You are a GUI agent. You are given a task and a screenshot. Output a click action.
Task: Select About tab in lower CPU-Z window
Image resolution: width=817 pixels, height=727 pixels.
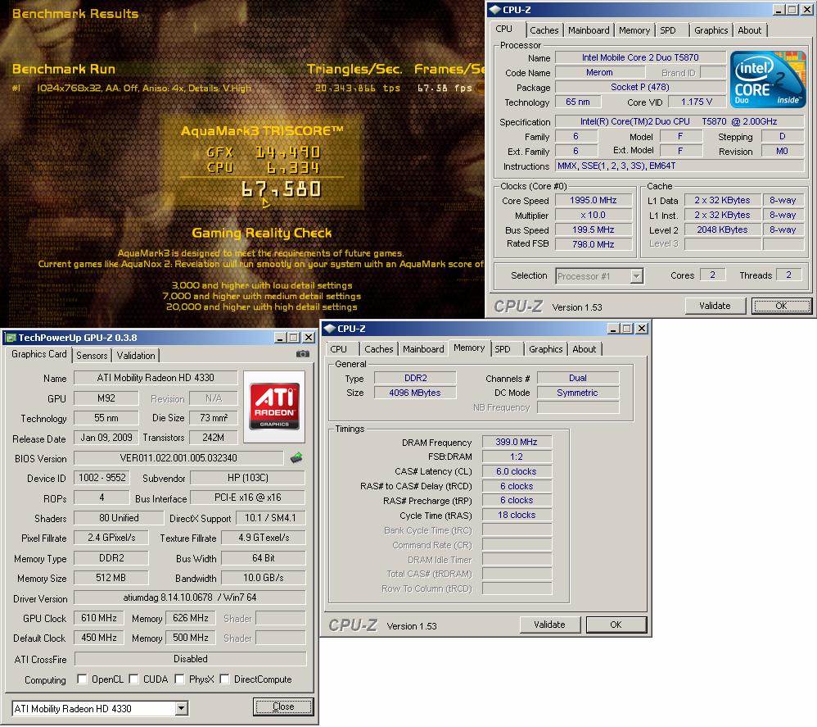click(584, 349)
